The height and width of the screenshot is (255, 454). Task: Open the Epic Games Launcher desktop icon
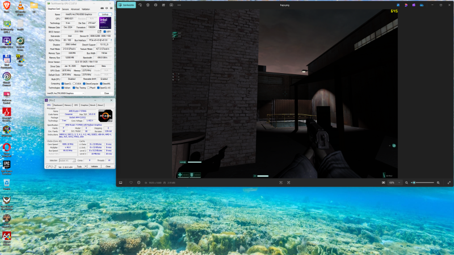(7, 167)
